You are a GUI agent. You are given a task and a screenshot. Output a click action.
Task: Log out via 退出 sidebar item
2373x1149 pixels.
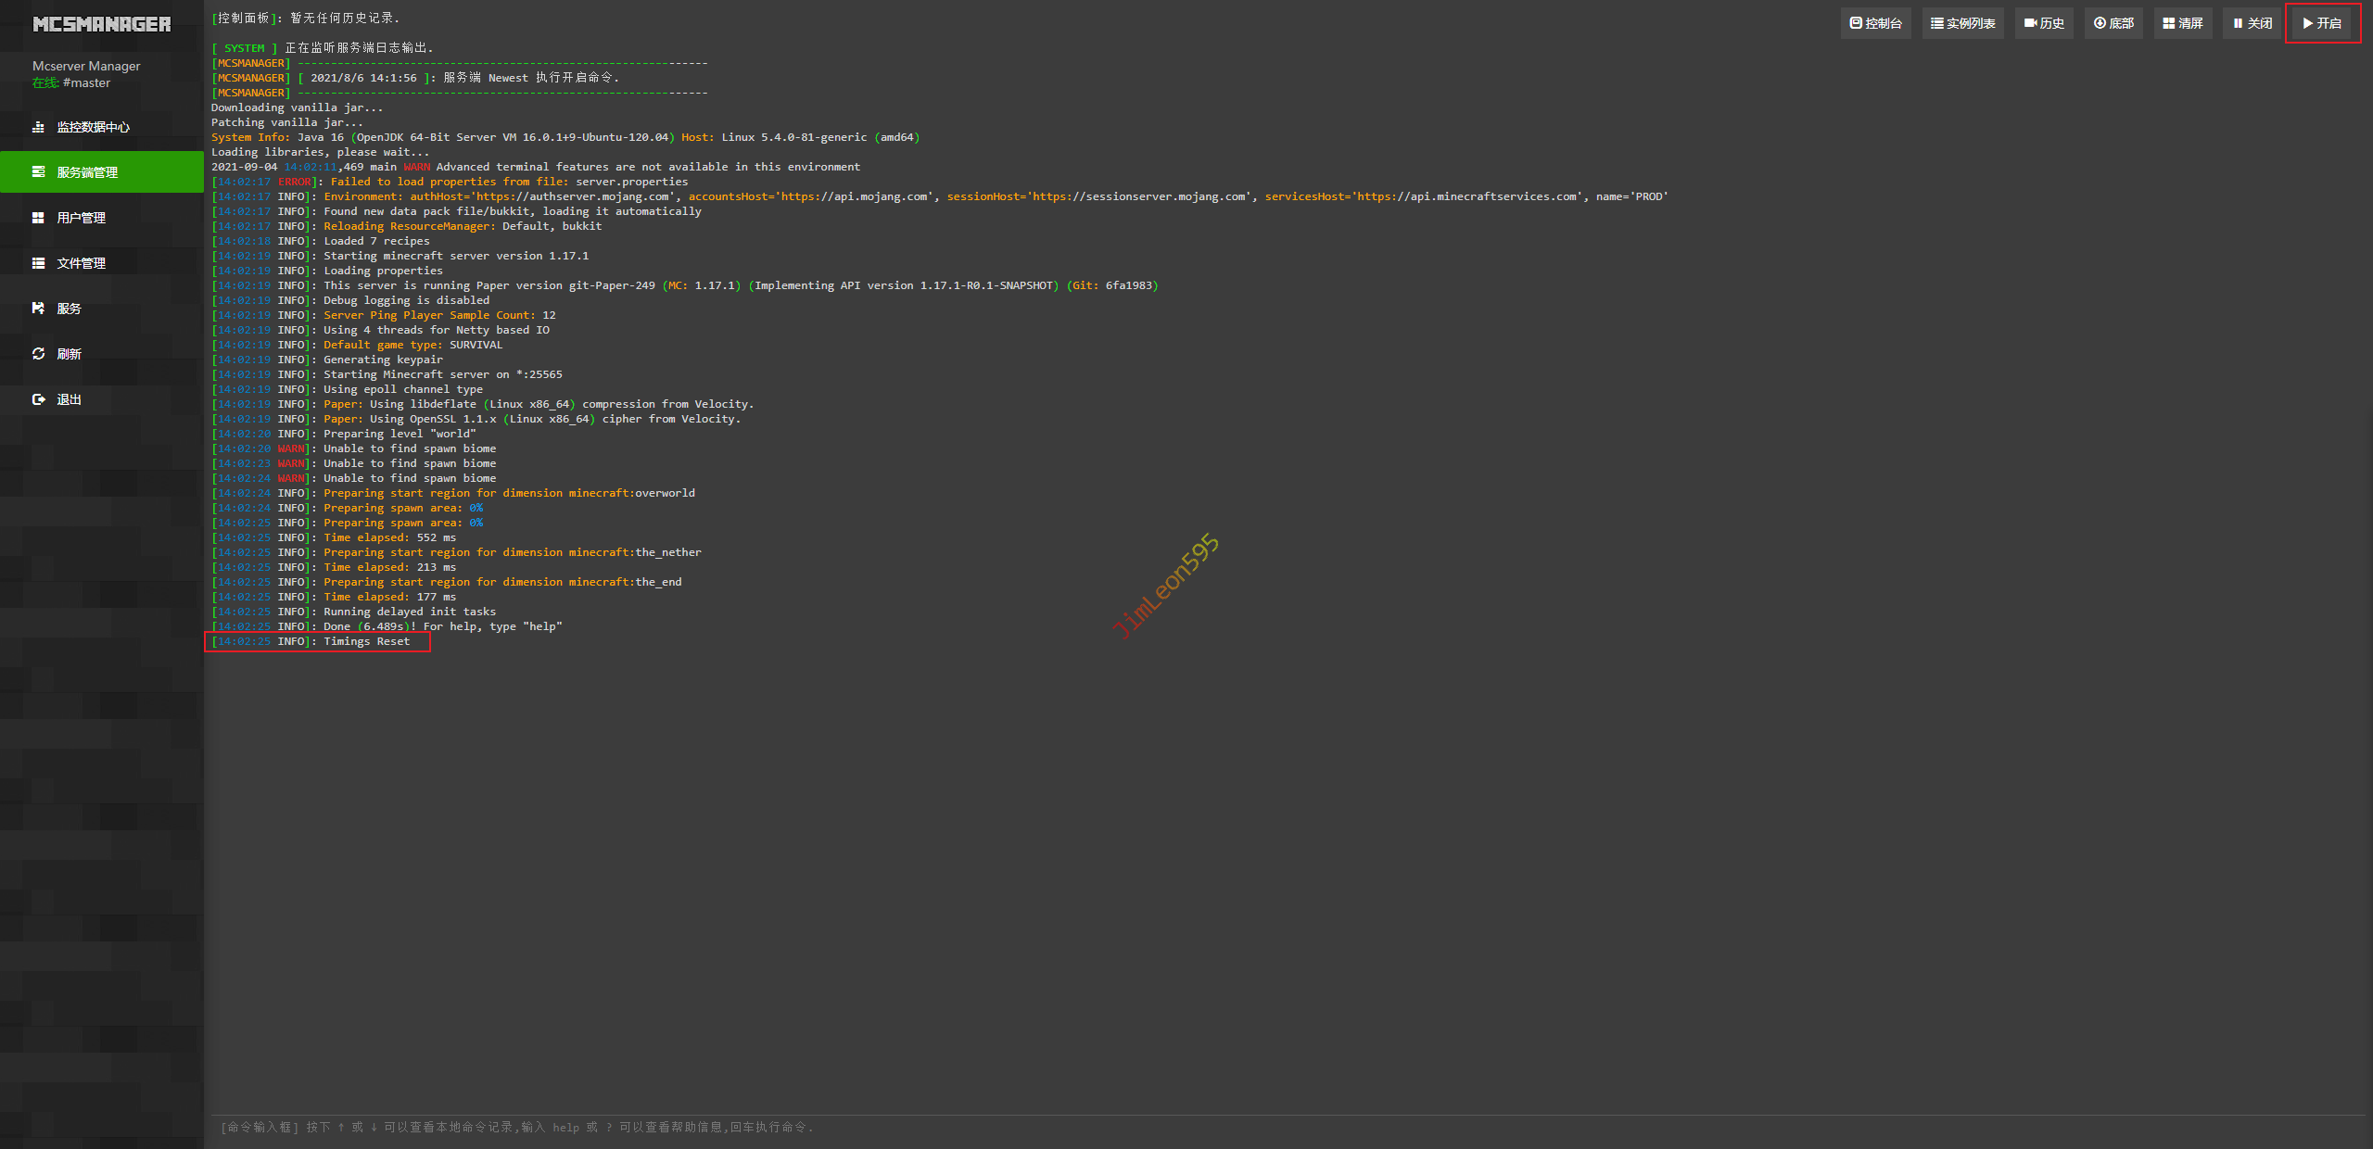69,399
